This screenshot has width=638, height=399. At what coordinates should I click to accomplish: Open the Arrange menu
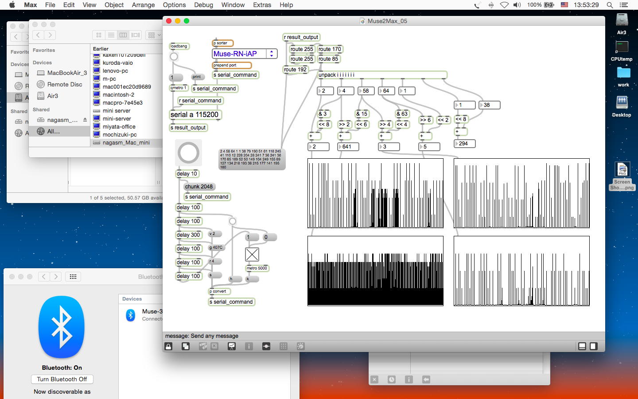(x=143, y=5)
